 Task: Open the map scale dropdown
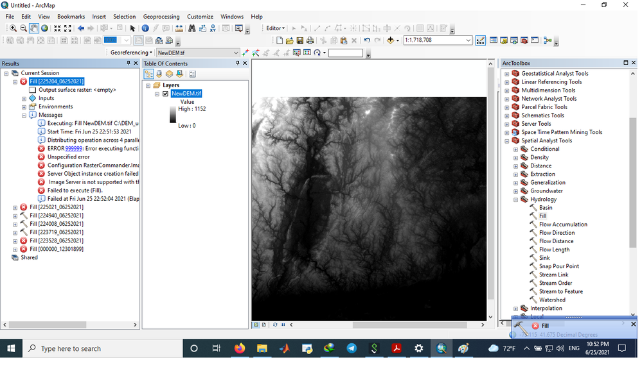pyautogui.click(x=468, y=40)
